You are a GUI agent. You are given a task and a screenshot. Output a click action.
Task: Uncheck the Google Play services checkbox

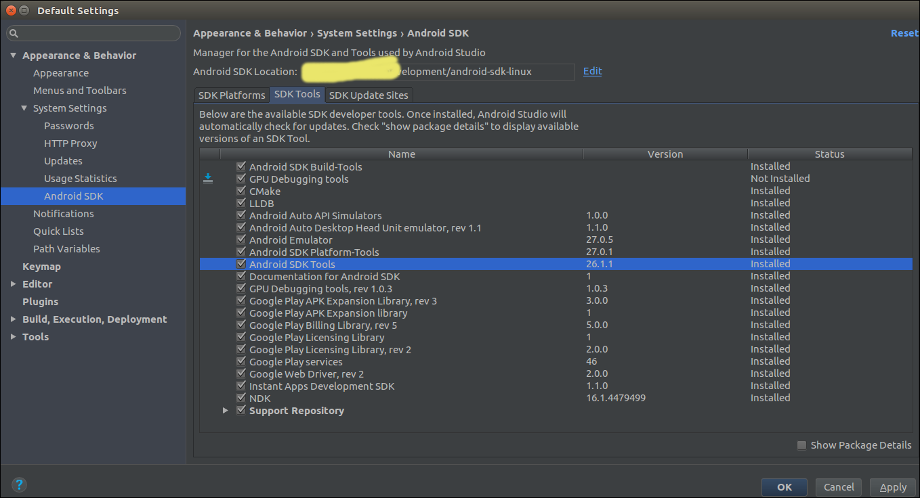(x=241, y=361)
